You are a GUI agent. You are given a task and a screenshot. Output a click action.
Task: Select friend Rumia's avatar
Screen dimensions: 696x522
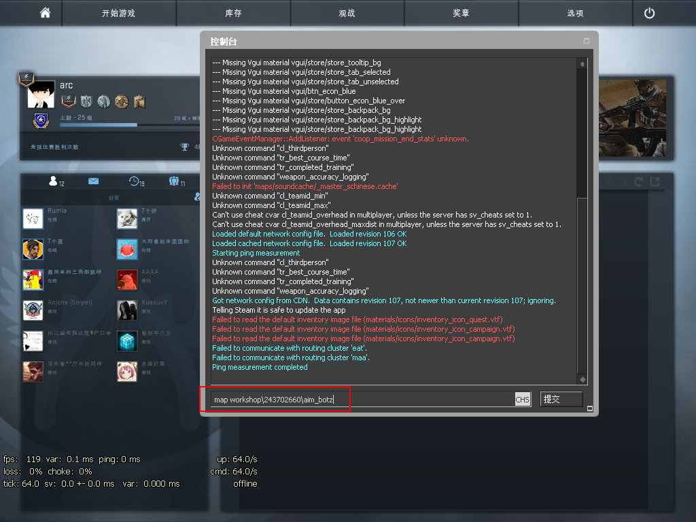(x=33, y=218)
